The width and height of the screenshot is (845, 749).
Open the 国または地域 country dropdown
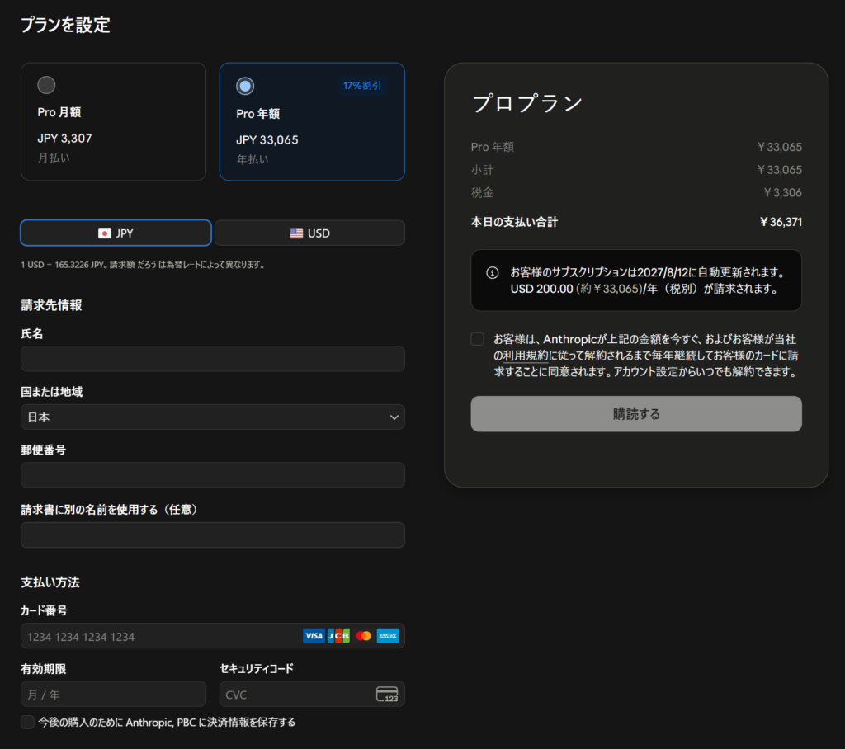[213, 417]
